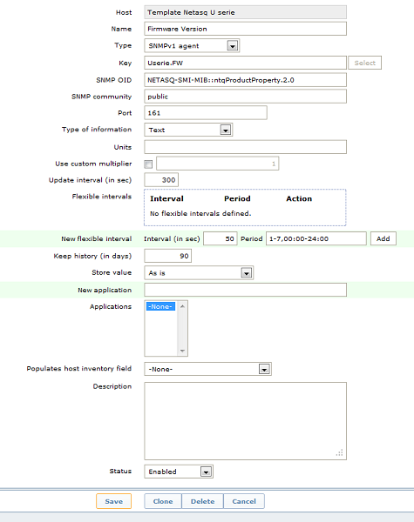Focus the New application field
Image resolution: width=414 pixels, height=522 pixels.
click(245, 290)
